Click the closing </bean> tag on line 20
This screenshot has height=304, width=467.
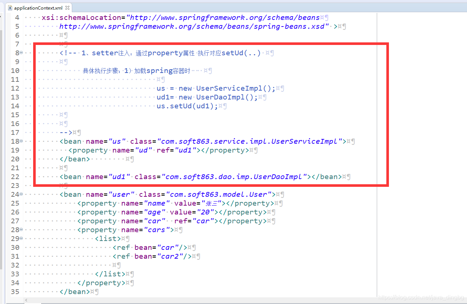(x=75, y=159)
